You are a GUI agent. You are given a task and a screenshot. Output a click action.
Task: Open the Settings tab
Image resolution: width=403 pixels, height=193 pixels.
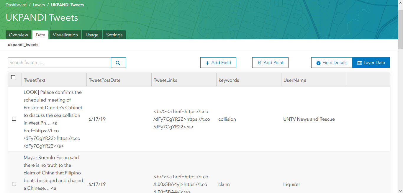click(114, 35)
